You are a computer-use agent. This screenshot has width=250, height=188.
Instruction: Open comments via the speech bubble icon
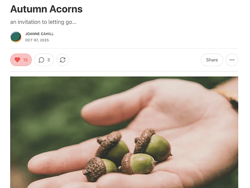41,60
